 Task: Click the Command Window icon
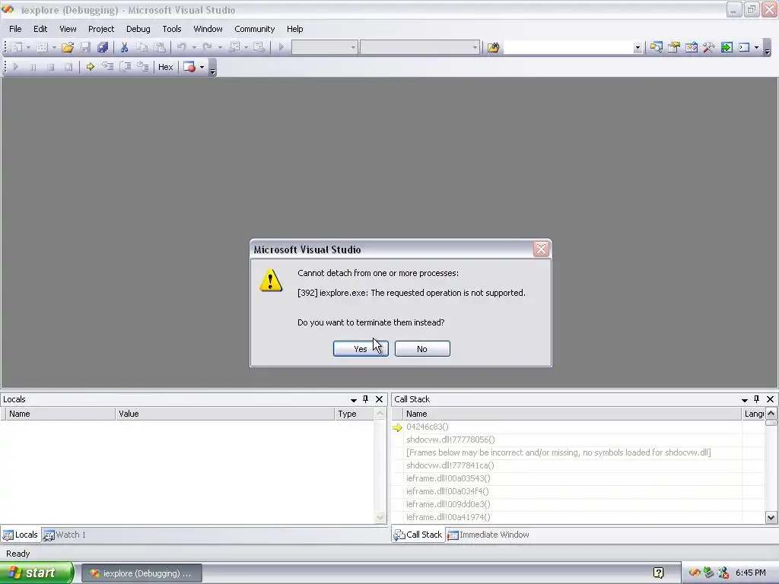pos(744,47)
